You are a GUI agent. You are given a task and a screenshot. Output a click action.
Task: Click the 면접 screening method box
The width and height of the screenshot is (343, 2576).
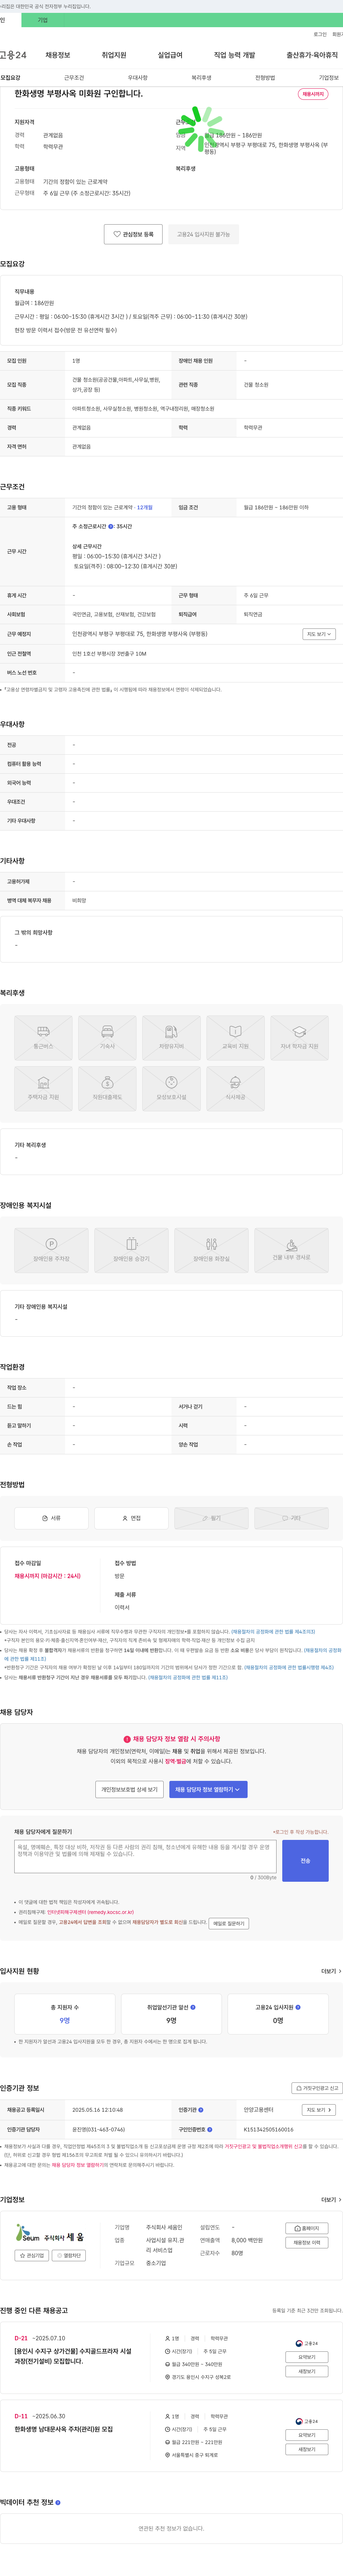point(131,1518)
